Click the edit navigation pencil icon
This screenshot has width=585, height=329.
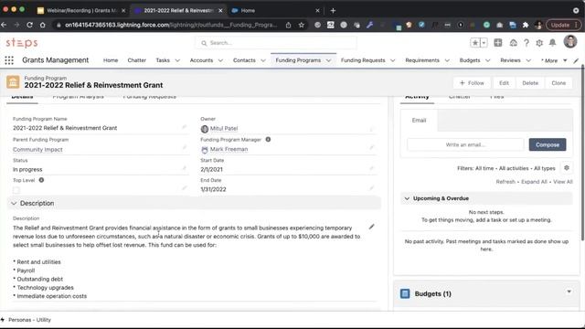click(576, 60)
